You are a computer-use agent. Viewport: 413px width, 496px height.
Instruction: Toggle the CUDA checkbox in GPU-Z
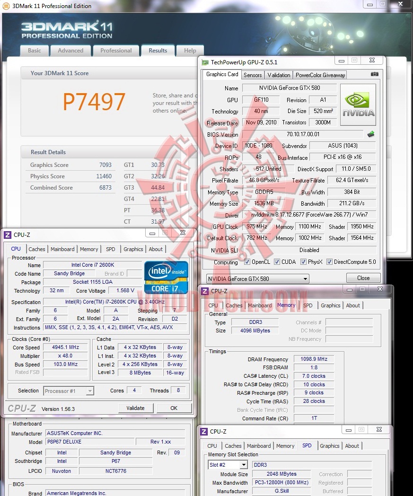tap(277, 261)
